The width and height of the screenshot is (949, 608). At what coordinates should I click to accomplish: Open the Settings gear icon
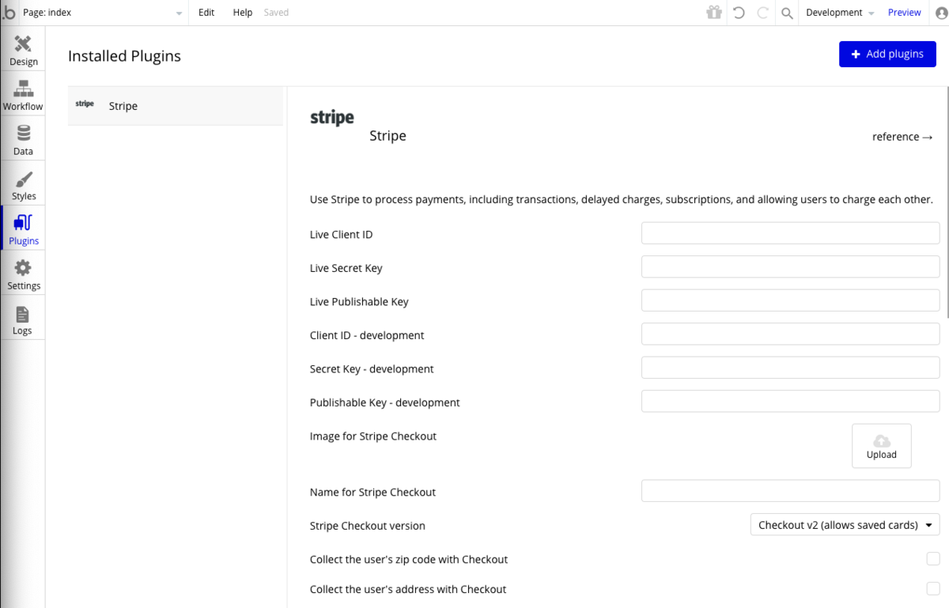(23, 269)
